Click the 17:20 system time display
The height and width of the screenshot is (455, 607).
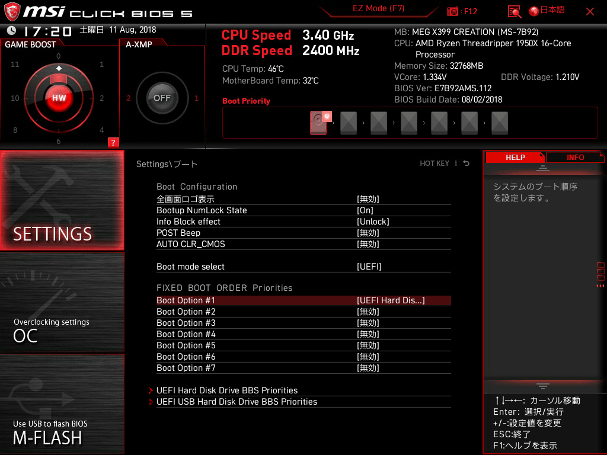tap(47, 31)
